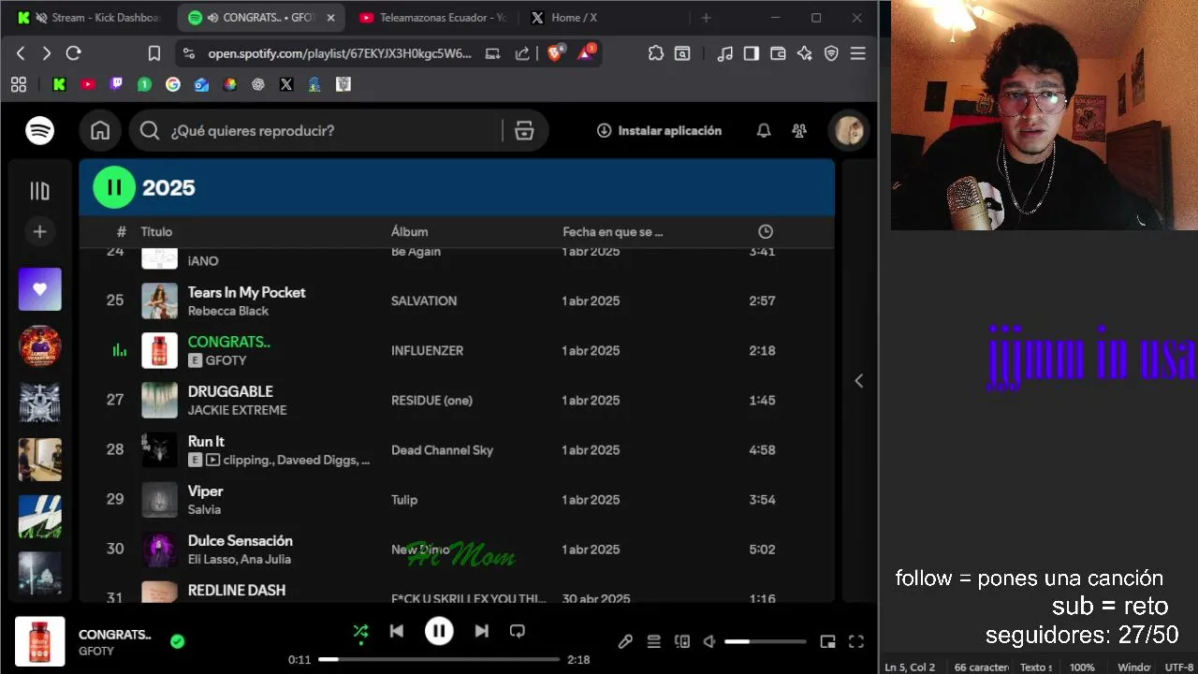Open the Spotify profile avatar menu
This screenshot has width=1198, height=674.
point(849,131)
